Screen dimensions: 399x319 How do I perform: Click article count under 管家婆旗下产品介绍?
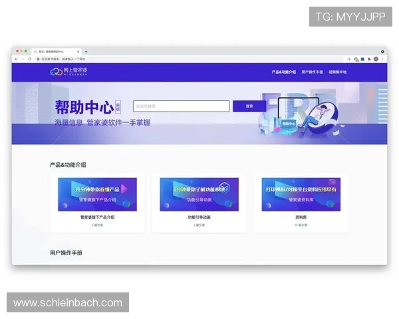click(x=98, y=225)
